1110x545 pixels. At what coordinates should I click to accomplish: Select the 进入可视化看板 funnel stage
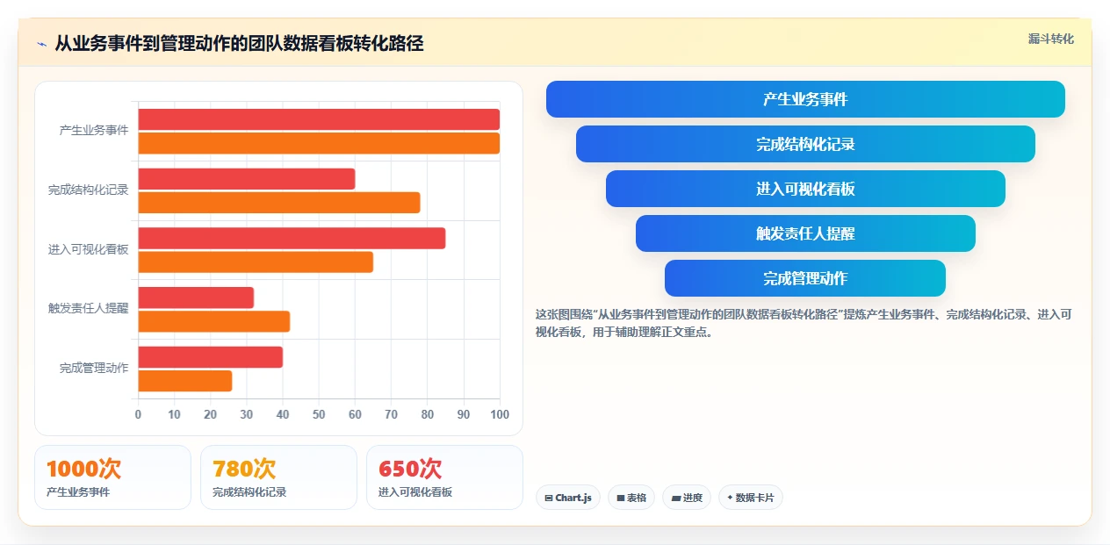(805, 189)
